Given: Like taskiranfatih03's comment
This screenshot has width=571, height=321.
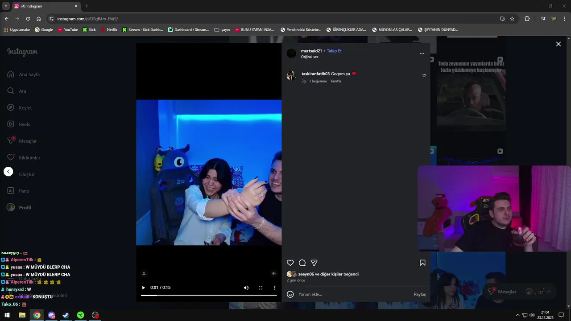Looking at the screenshot, I should click(x=424, y=76).
